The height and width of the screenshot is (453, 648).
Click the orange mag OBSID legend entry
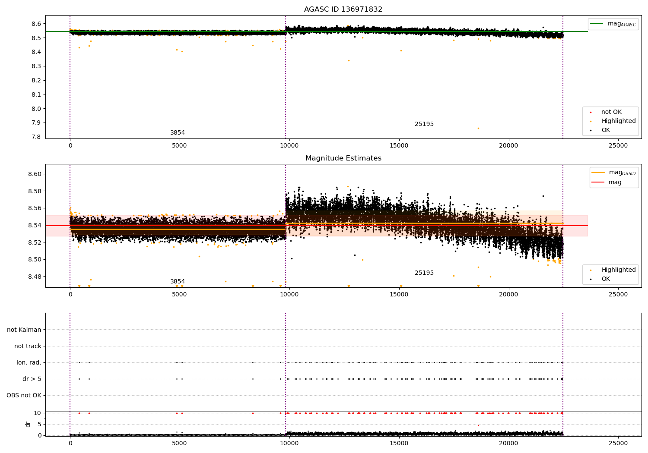click(x=613, y=173)
